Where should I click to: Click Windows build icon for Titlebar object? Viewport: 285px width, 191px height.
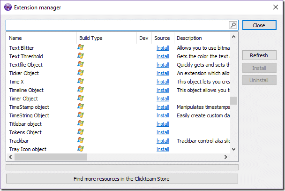[x=81, y=123]
